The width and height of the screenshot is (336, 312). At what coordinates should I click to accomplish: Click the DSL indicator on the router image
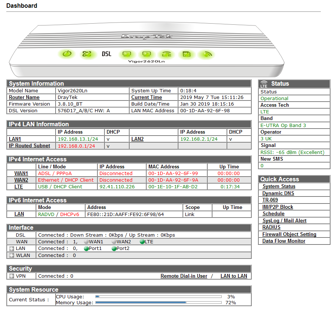point(107,54)
